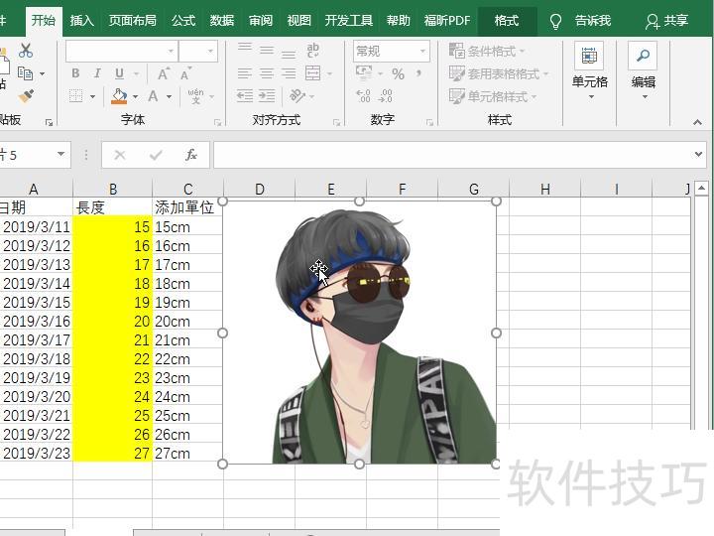
Task: Increase decimal places
Action: pos(363,96)
